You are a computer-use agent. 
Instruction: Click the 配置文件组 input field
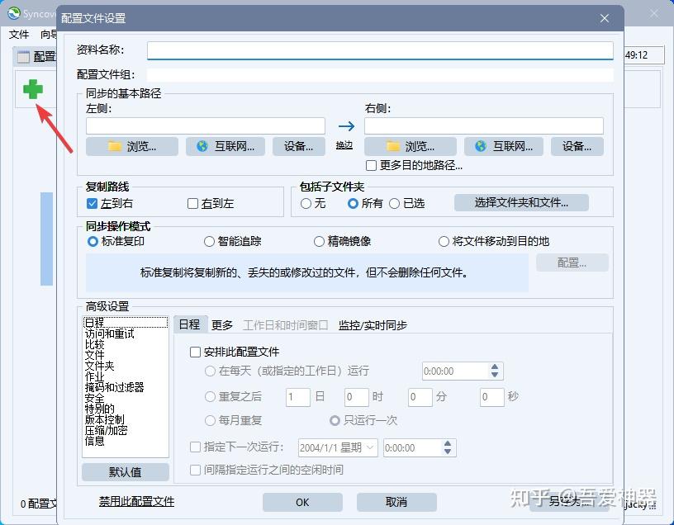tap(380, 75)
